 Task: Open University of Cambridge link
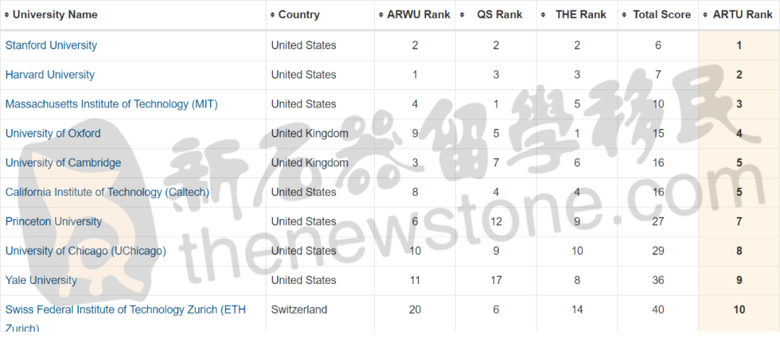pyautogui.click(x=63, y=163)
